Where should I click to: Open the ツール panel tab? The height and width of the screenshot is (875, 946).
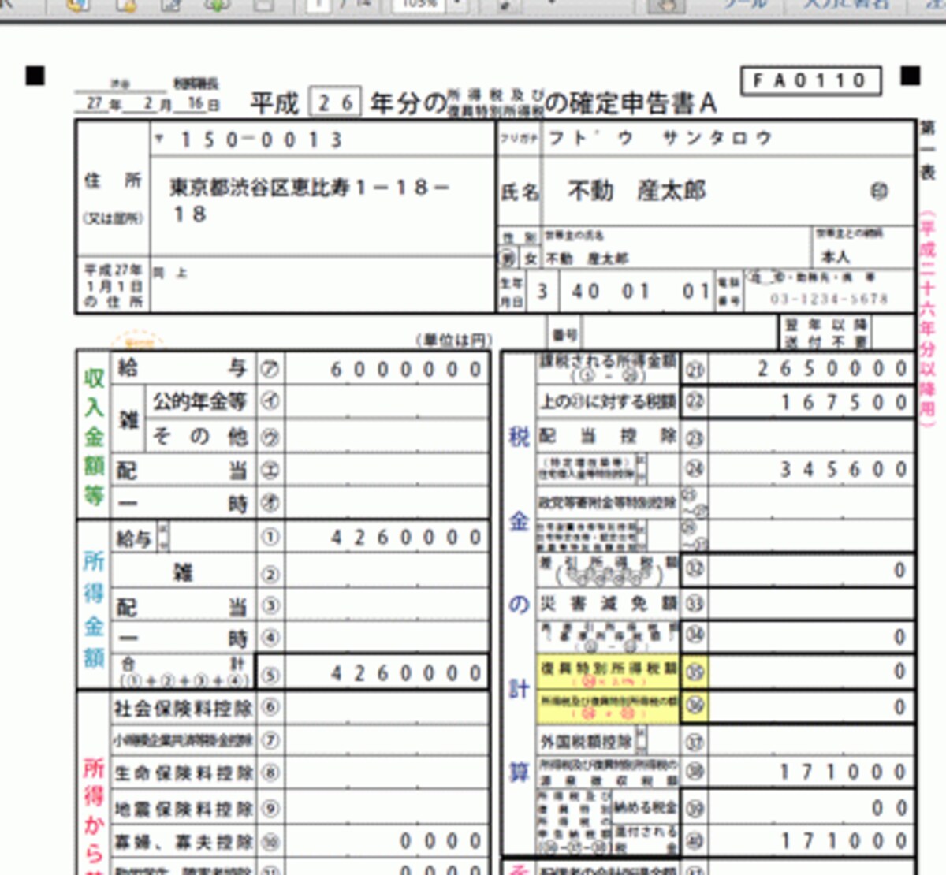point(745,4)
